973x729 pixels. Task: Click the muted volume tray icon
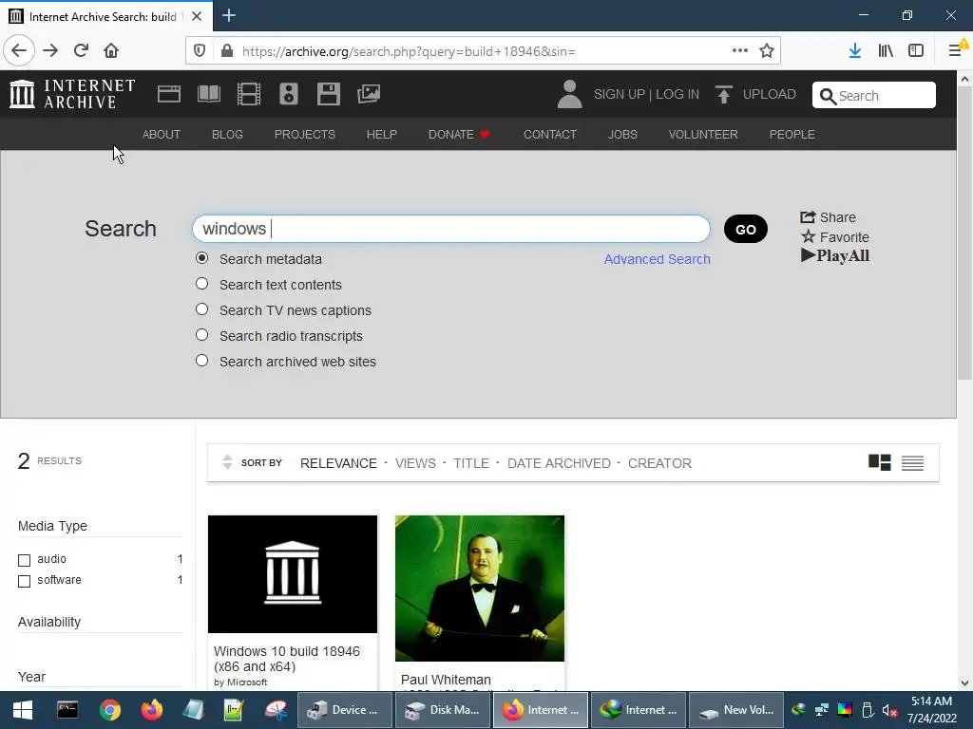[x=889, y=710]
